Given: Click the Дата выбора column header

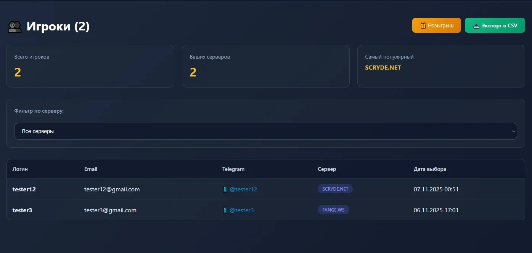Looking at the screenshot, I should click(x=430, y=169).
